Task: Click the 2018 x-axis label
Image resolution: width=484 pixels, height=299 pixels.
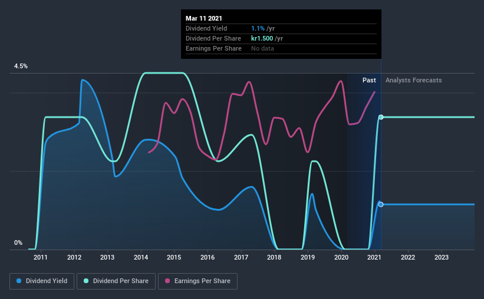Action: click(x=274, y=257)
